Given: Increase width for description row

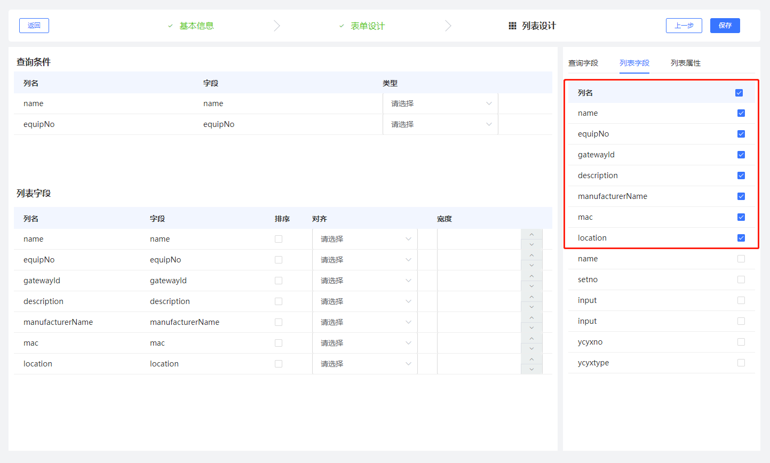Looking at the screenshot, I should pyautogui.click(x=531, y=297).
